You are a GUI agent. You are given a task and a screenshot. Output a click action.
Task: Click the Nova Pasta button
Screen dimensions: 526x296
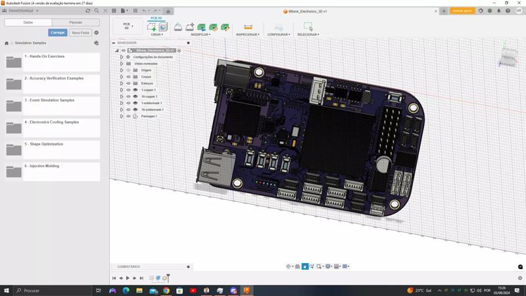[x=80, y=32]
